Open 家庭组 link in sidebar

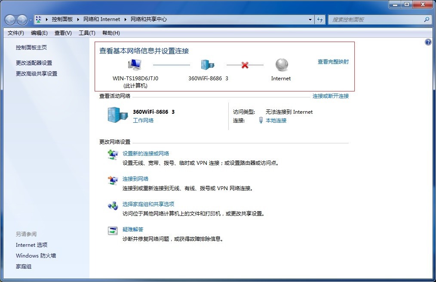point(24,267)
